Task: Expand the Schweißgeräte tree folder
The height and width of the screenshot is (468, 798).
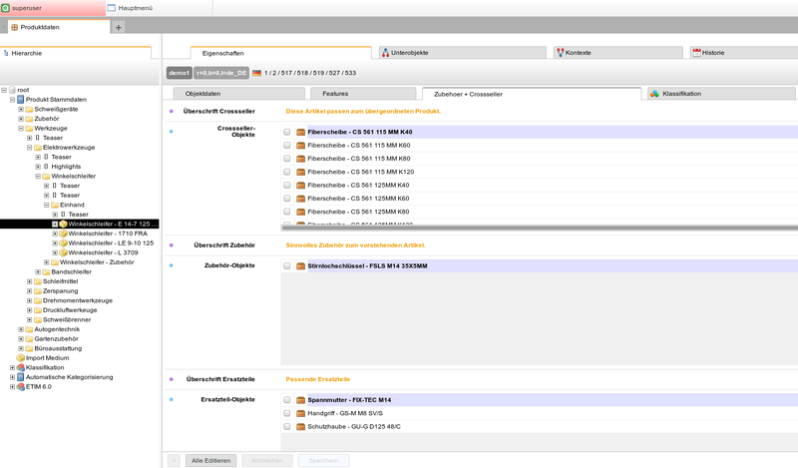Action: [x=21, y=109]
